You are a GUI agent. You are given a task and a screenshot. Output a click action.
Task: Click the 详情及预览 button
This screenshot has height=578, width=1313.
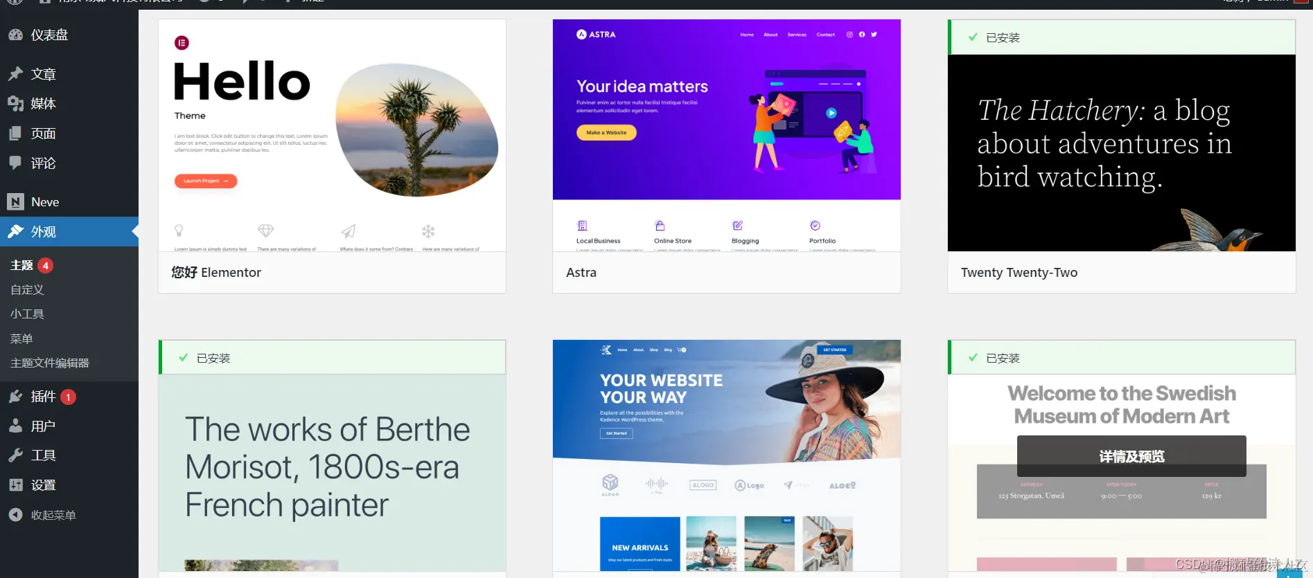click(1131, 456)
